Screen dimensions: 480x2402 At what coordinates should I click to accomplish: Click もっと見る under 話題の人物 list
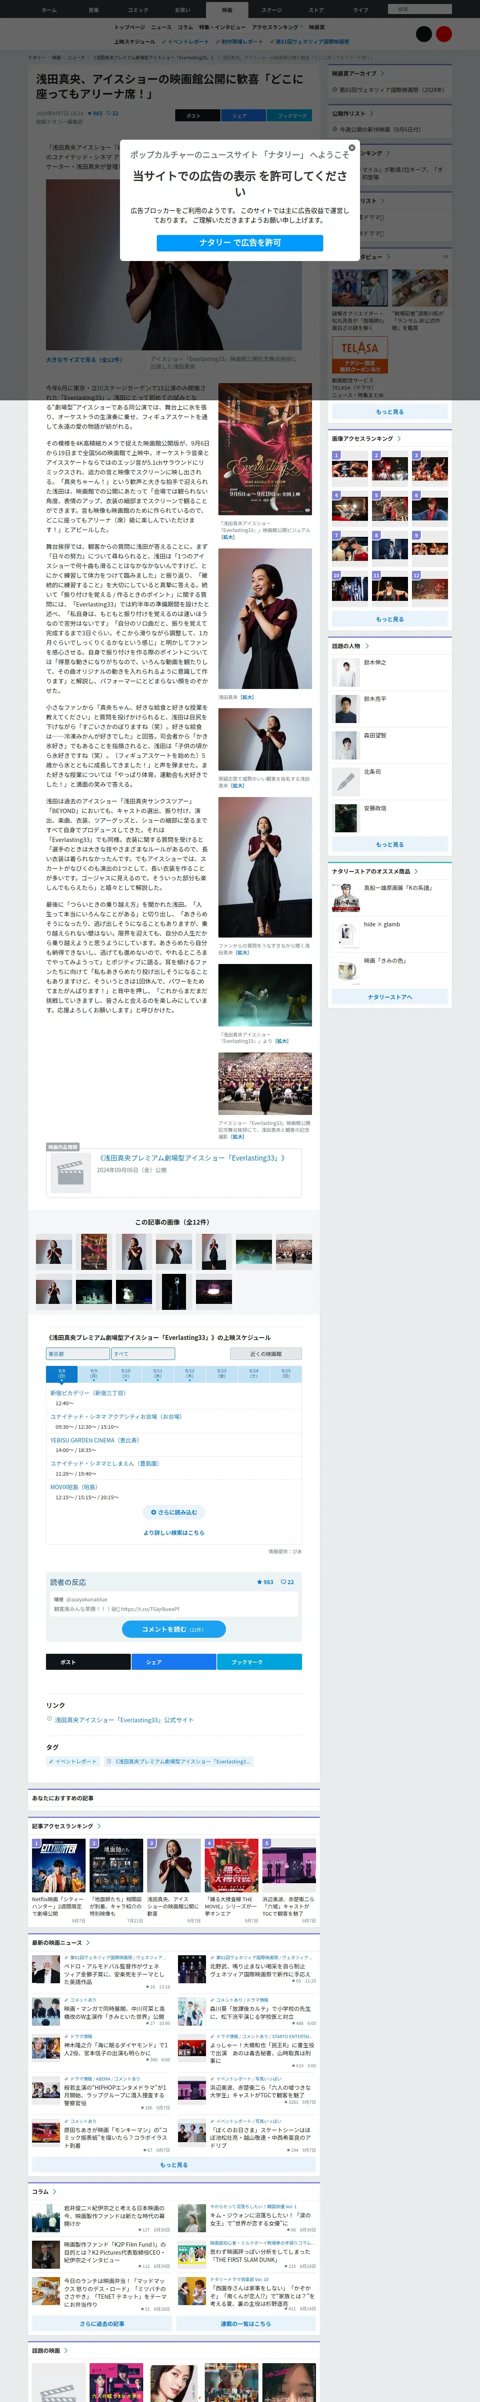coord(390,845)
